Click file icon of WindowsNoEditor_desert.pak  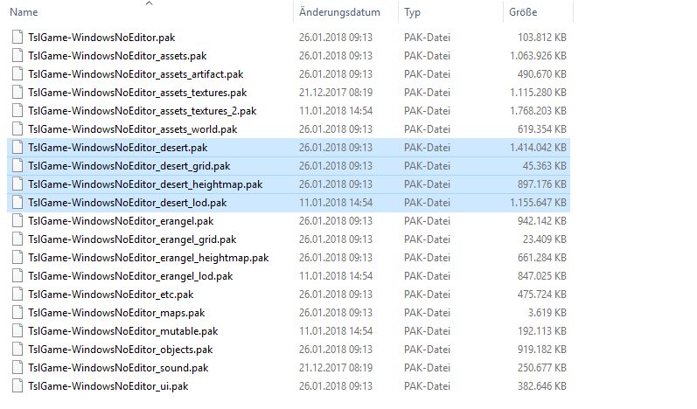point(17,148)
